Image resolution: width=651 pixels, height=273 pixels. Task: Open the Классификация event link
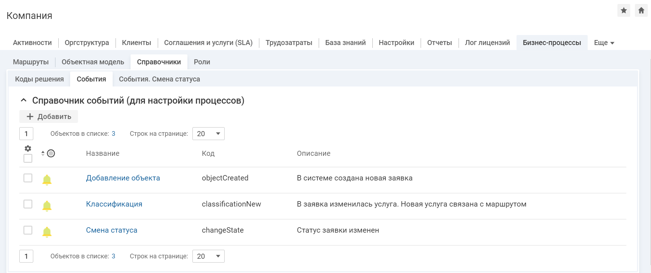(114, 204)
